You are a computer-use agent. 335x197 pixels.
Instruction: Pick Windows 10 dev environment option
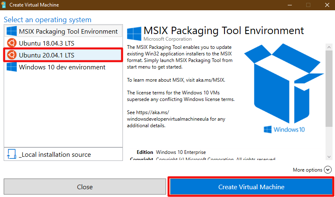point(62,67)
